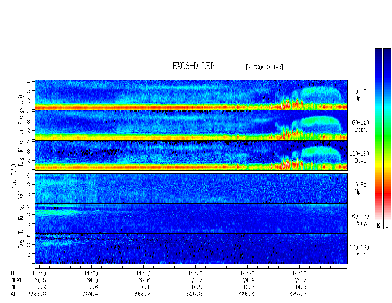This screenshot has width=392, height=303.
Task: Click the ion "60-120 Perp." pitch angle label
Action: (360, 220)
